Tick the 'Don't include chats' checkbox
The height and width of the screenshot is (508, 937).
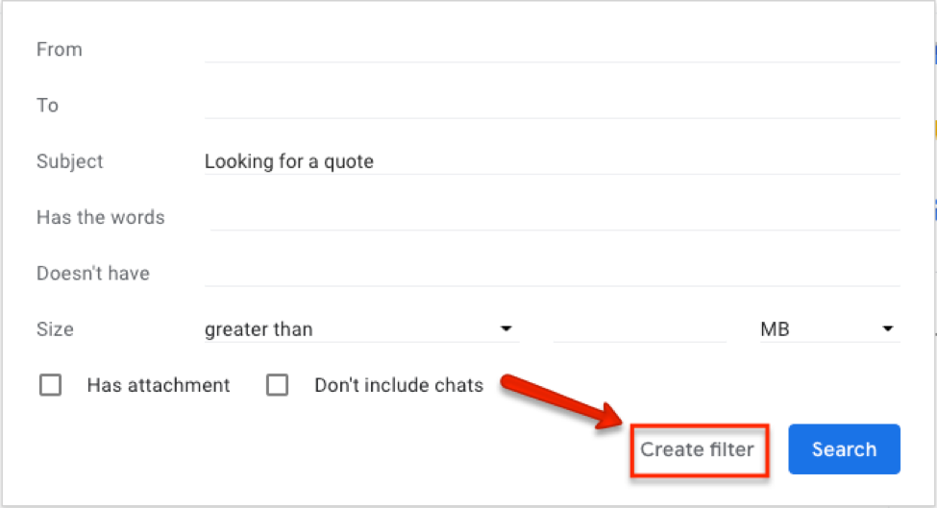(x=278, y=385)
